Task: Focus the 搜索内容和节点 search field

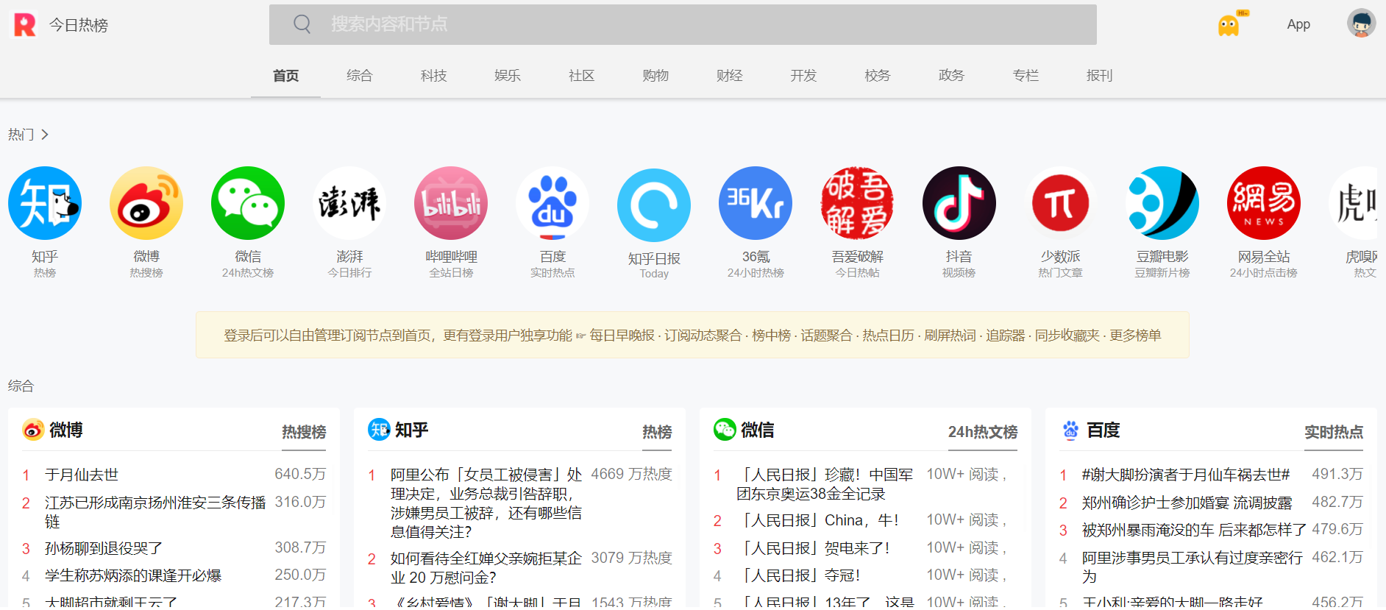Action: [x=683, y=24]
